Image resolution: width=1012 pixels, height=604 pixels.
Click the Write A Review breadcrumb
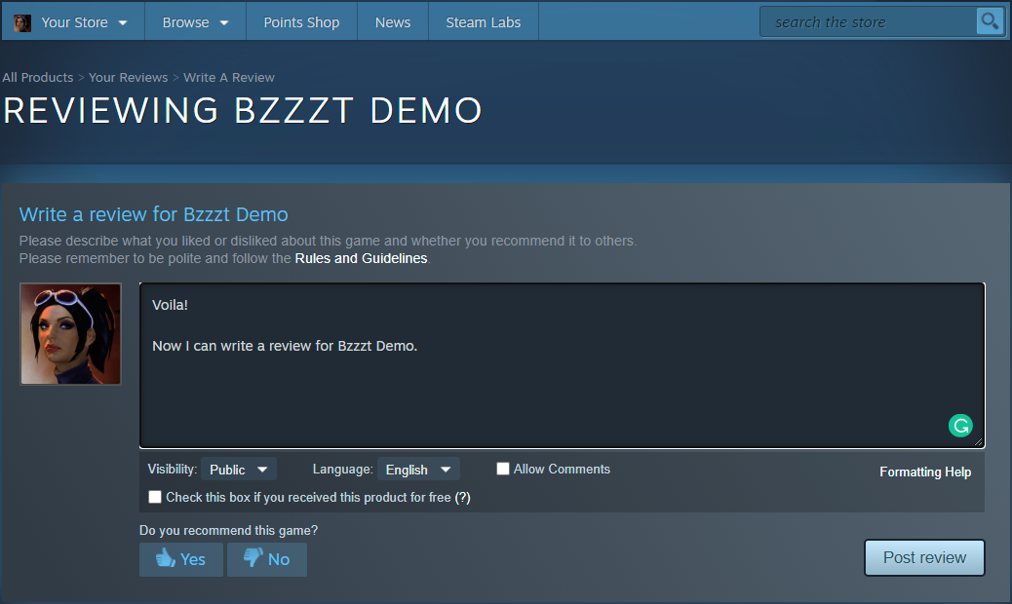pos(228,77)
